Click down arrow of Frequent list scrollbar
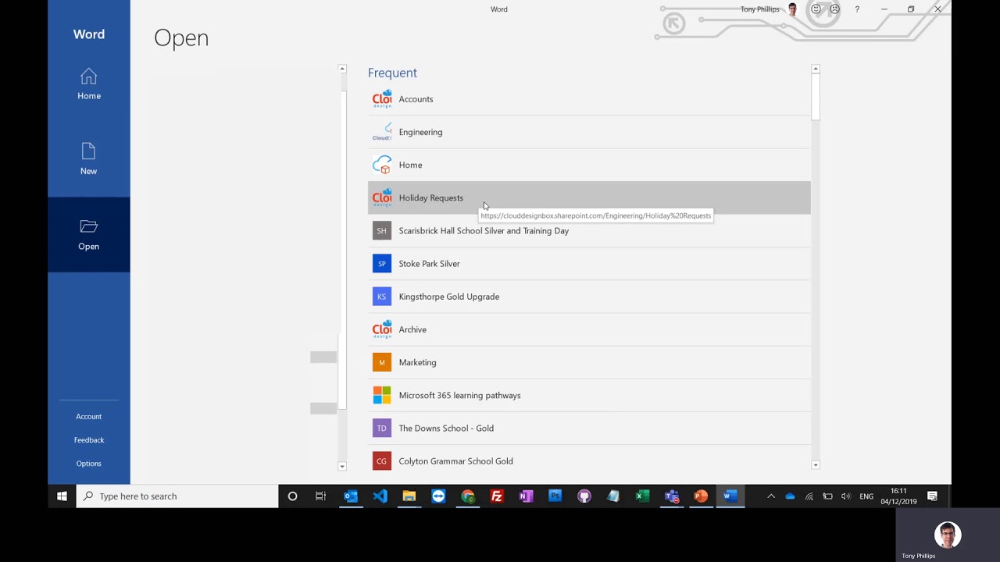 [x=816, y=465]
